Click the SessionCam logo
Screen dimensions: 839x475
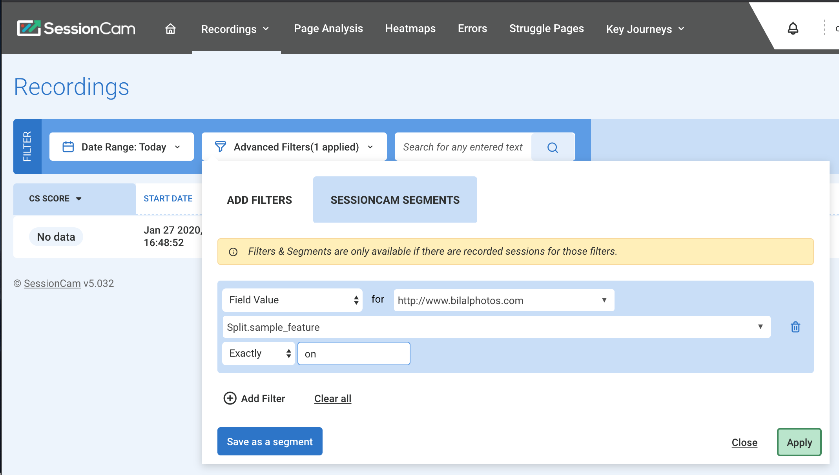click(76, 28)
